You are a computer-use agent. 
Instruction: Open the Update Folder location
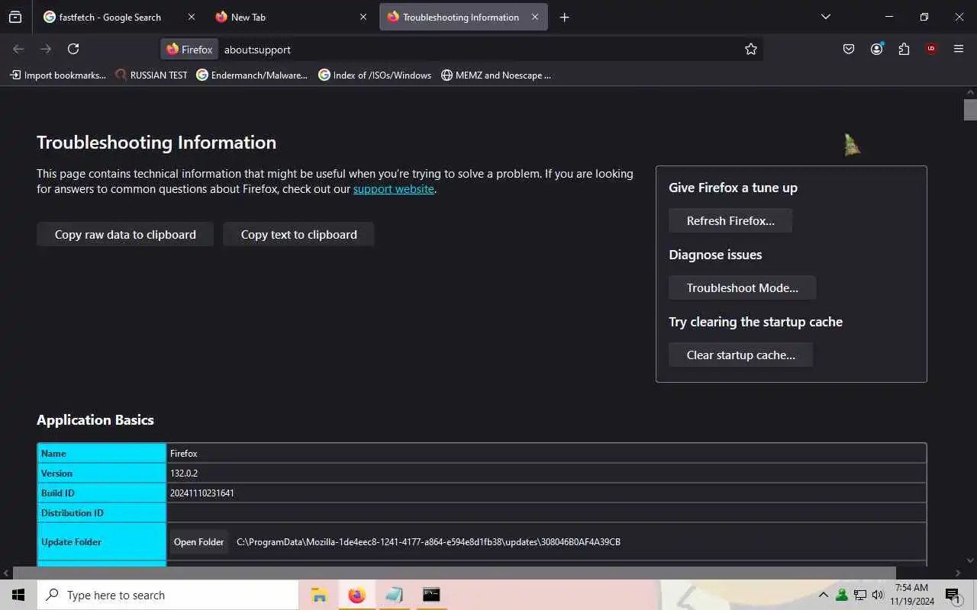[198, 542]
